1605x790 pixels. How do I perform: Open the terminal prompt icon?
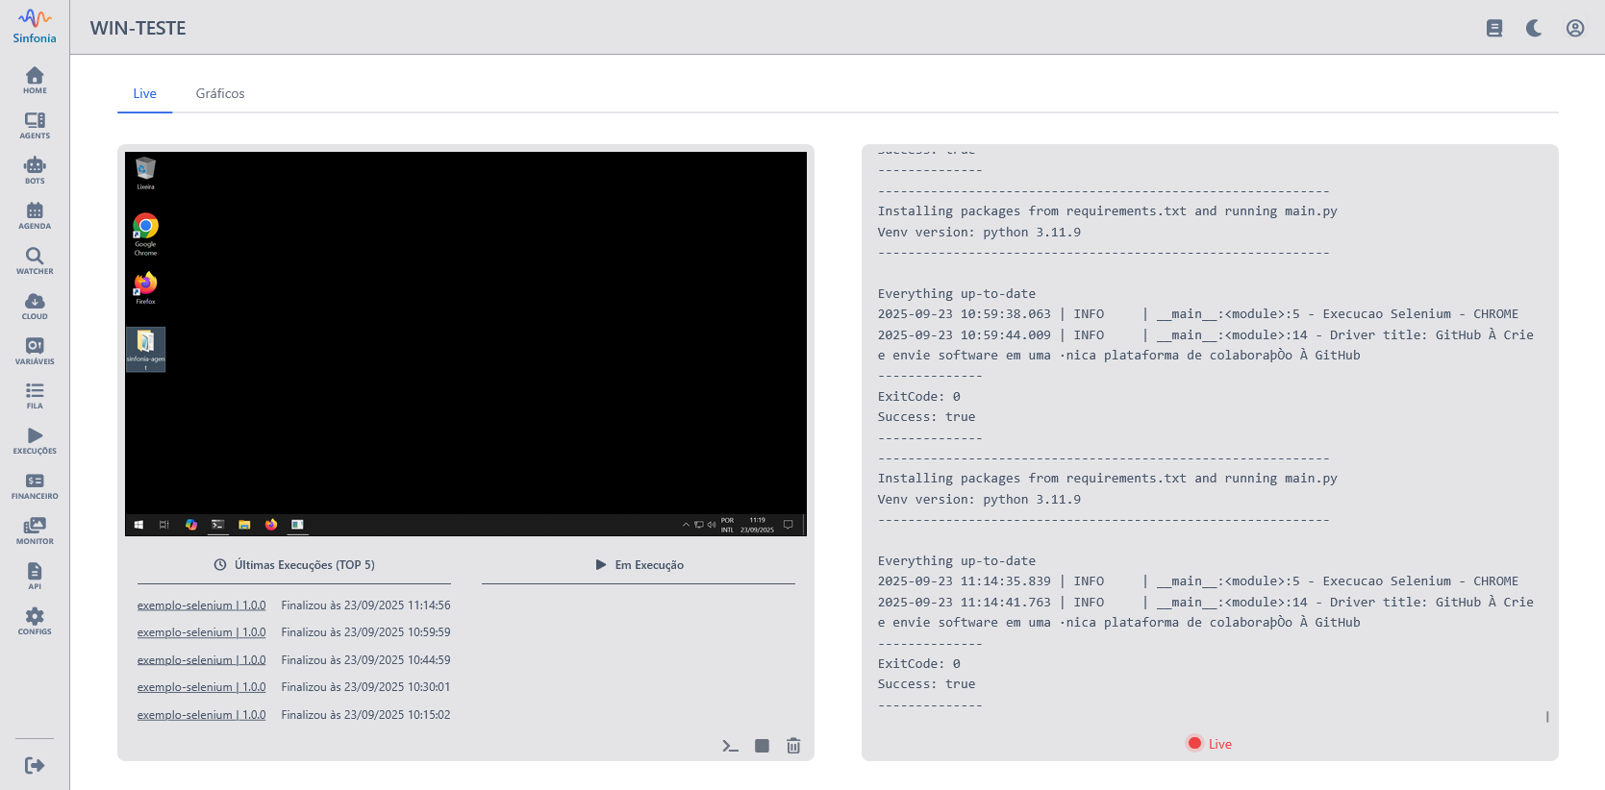[730, 746]
